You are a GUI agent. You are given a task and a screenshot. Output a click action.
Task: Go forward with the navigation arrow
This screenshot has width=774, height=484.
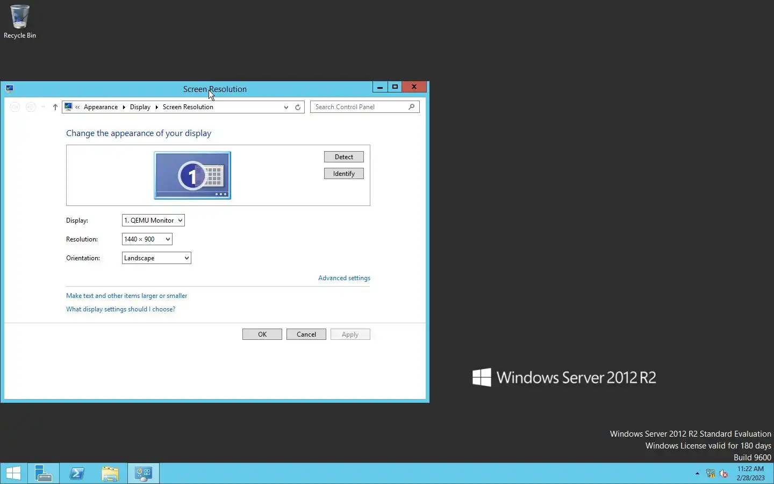[31, 107]
